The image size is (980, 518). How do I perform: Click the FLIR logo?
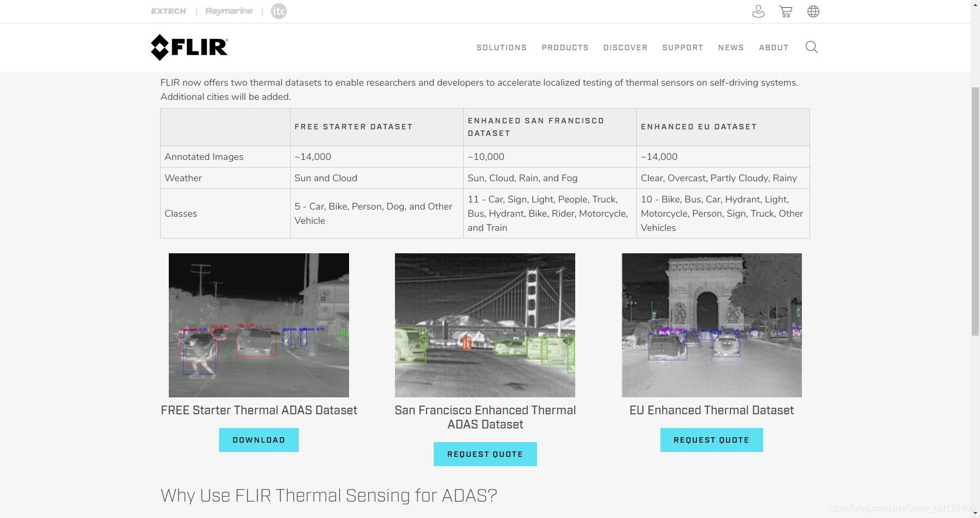[x=189, y=47]
